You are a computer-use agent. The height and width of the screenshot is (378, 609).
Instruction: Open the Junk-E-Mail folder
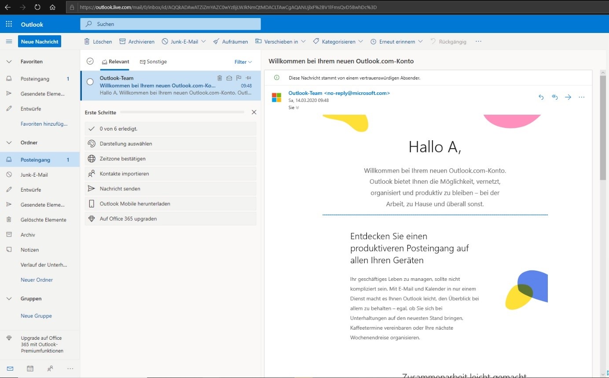point(40,175)
